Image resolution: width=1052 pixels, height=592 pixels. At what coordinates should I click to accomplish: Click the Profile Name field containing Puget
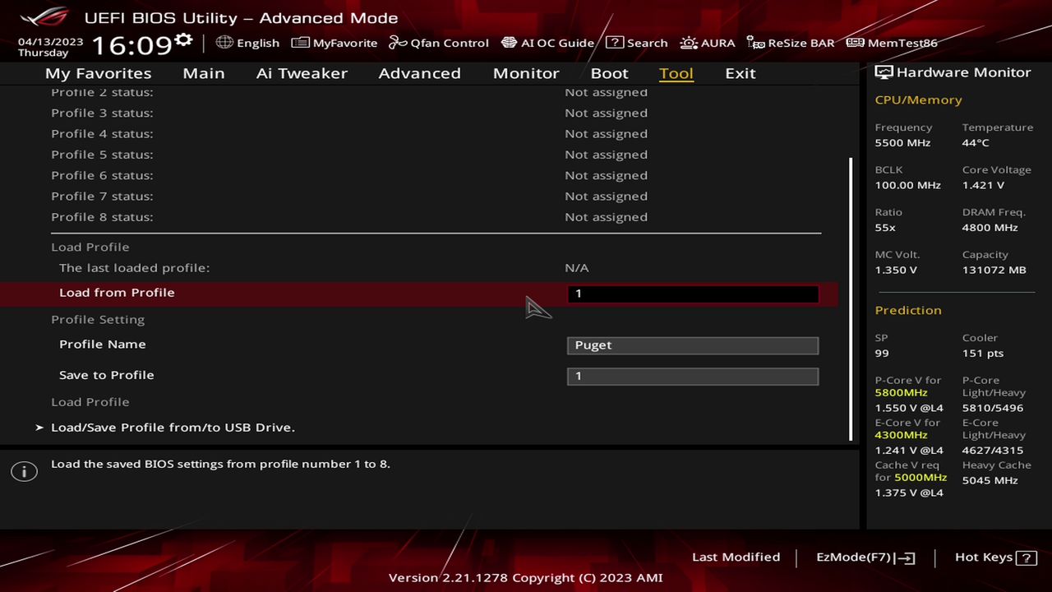(693, 345)
